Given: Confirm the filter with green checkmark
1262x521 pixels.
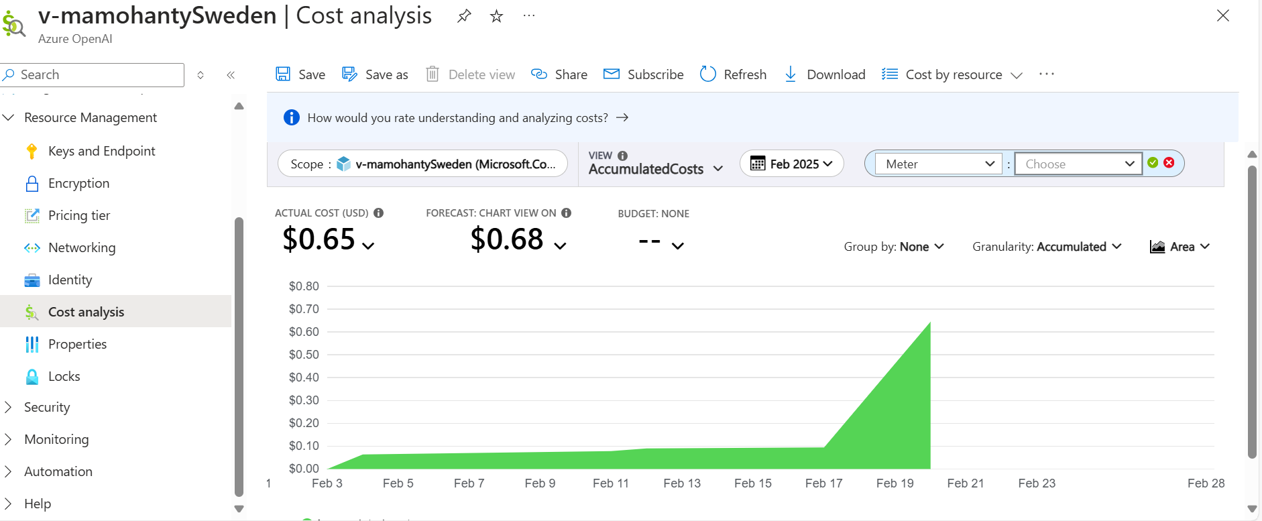Looking at the screenshot, I should pos(1153,162).
